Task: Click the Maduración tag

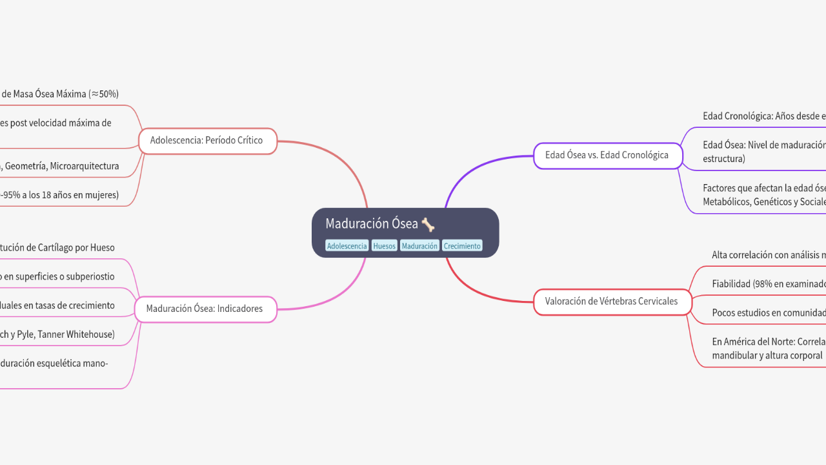Action: 419,246
